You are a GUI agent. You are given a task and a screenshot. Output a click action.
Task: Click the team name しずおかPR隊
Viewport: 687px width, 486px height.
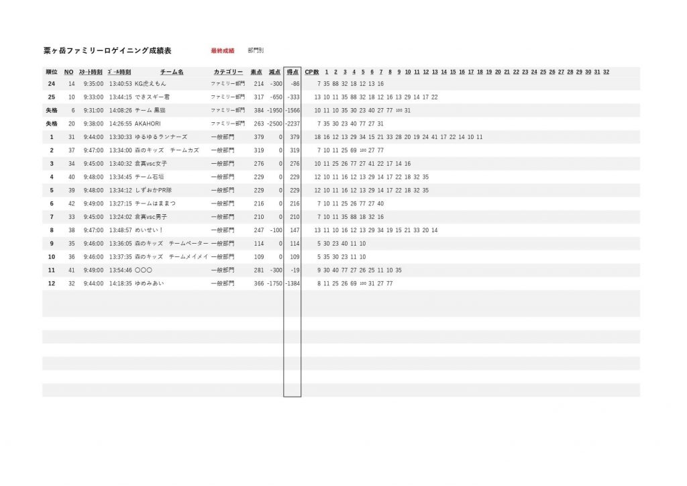[153, 190]
